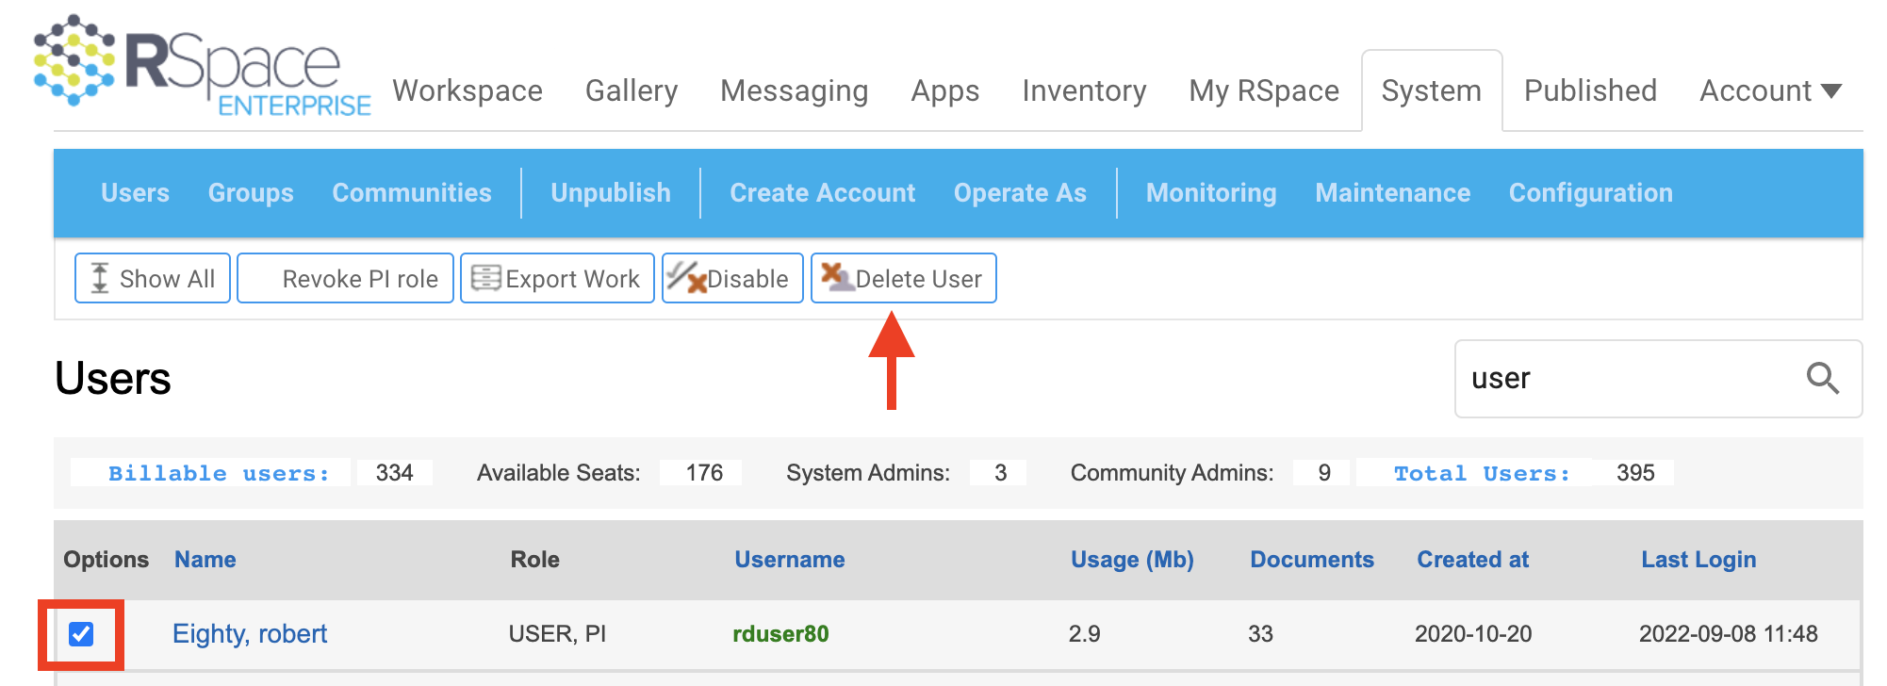Image resolution: width=1887 pixels, height=686 pixels.
Task: Click the Delete User button
Action: (x=903, y=278)
